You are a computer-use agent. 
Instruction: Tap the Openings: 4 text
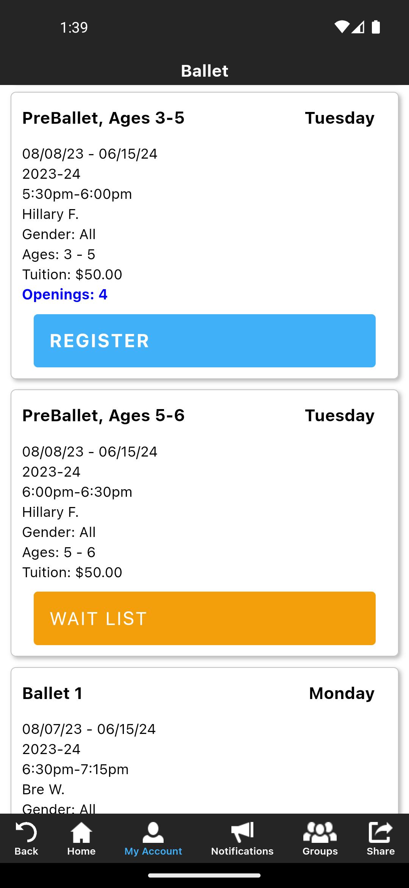(65, 294)
